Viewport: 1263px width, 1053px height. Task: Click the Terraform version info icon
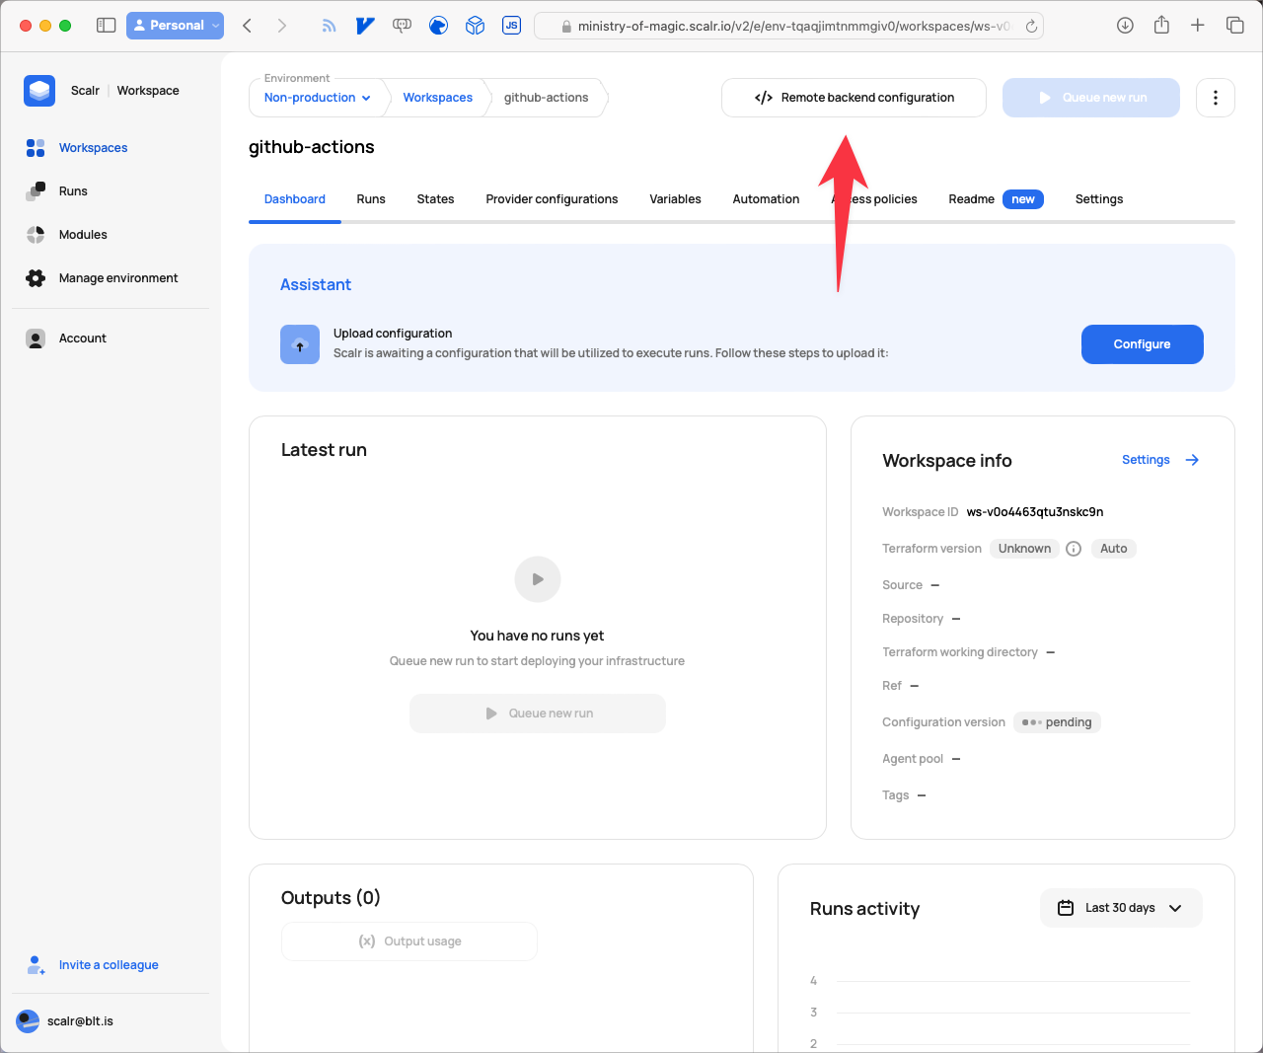coord(1074,549)
